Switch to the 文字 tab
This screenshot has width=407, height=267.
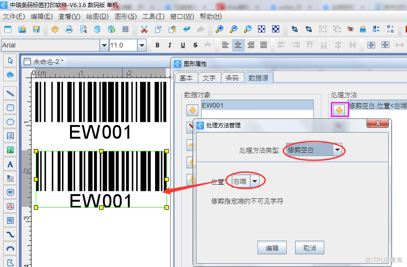click(209, 78)
